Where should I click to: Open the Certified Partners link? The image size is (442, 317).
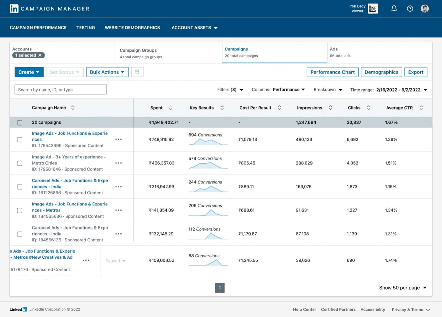(338, 309)
